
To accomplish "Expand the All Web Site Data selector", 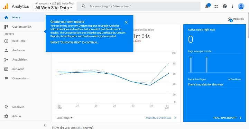I will point(54,8).
